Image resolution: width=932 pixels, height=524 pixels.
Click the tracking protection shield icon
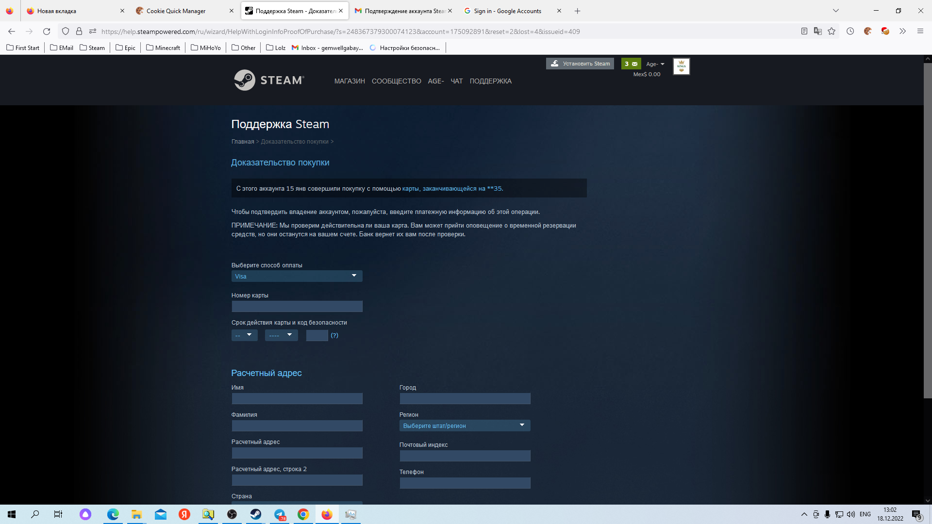(66, 32)
